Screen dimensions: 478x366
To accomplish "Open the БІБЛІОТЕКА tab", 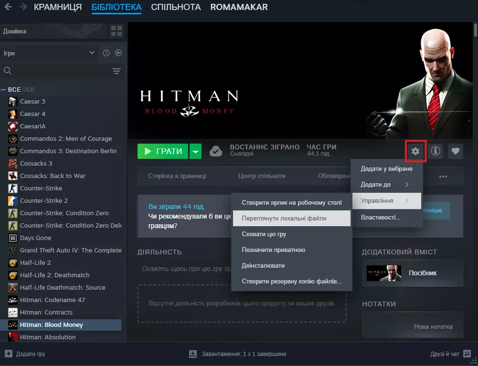I will 117,7.
